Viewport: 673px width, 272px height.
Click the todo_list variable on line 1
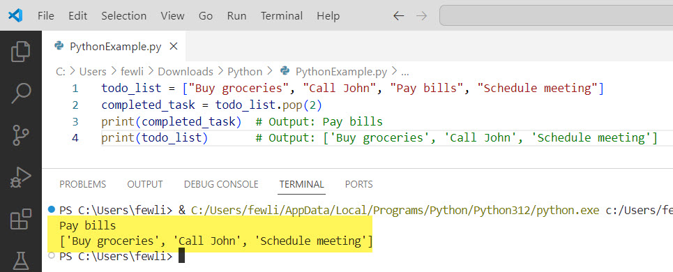pyautogui.click(x=131, y=89)
